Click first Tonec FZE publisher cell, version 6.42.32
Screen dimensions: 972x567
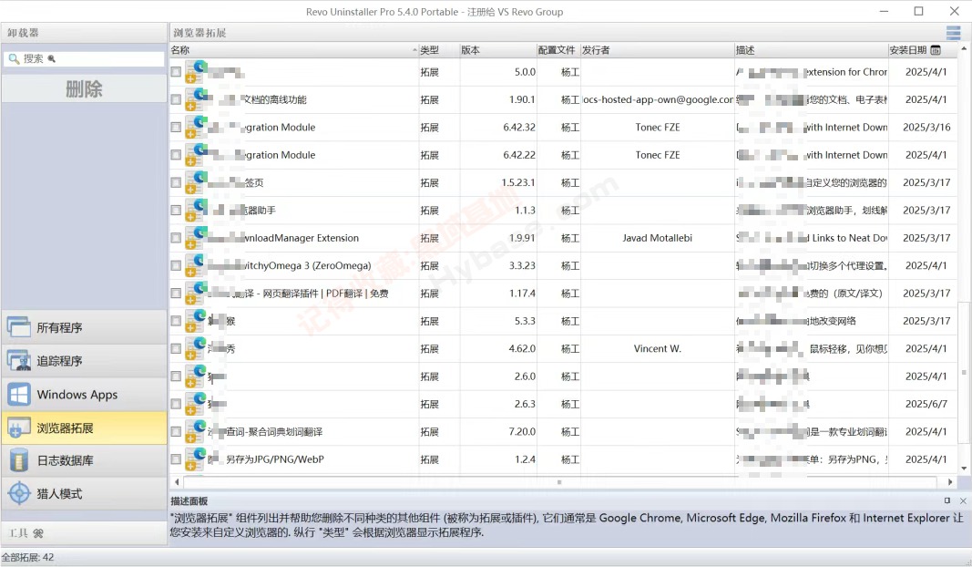[x=657, y=128]
